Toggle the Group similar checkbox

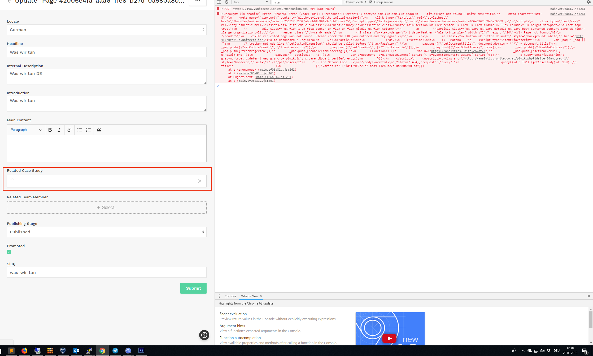(x=371, y=2)
